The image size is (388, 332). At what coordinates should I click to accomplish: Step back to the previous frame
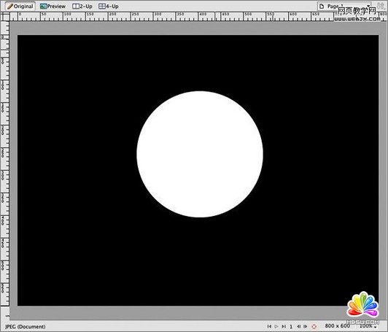click(x=299, y=326)
